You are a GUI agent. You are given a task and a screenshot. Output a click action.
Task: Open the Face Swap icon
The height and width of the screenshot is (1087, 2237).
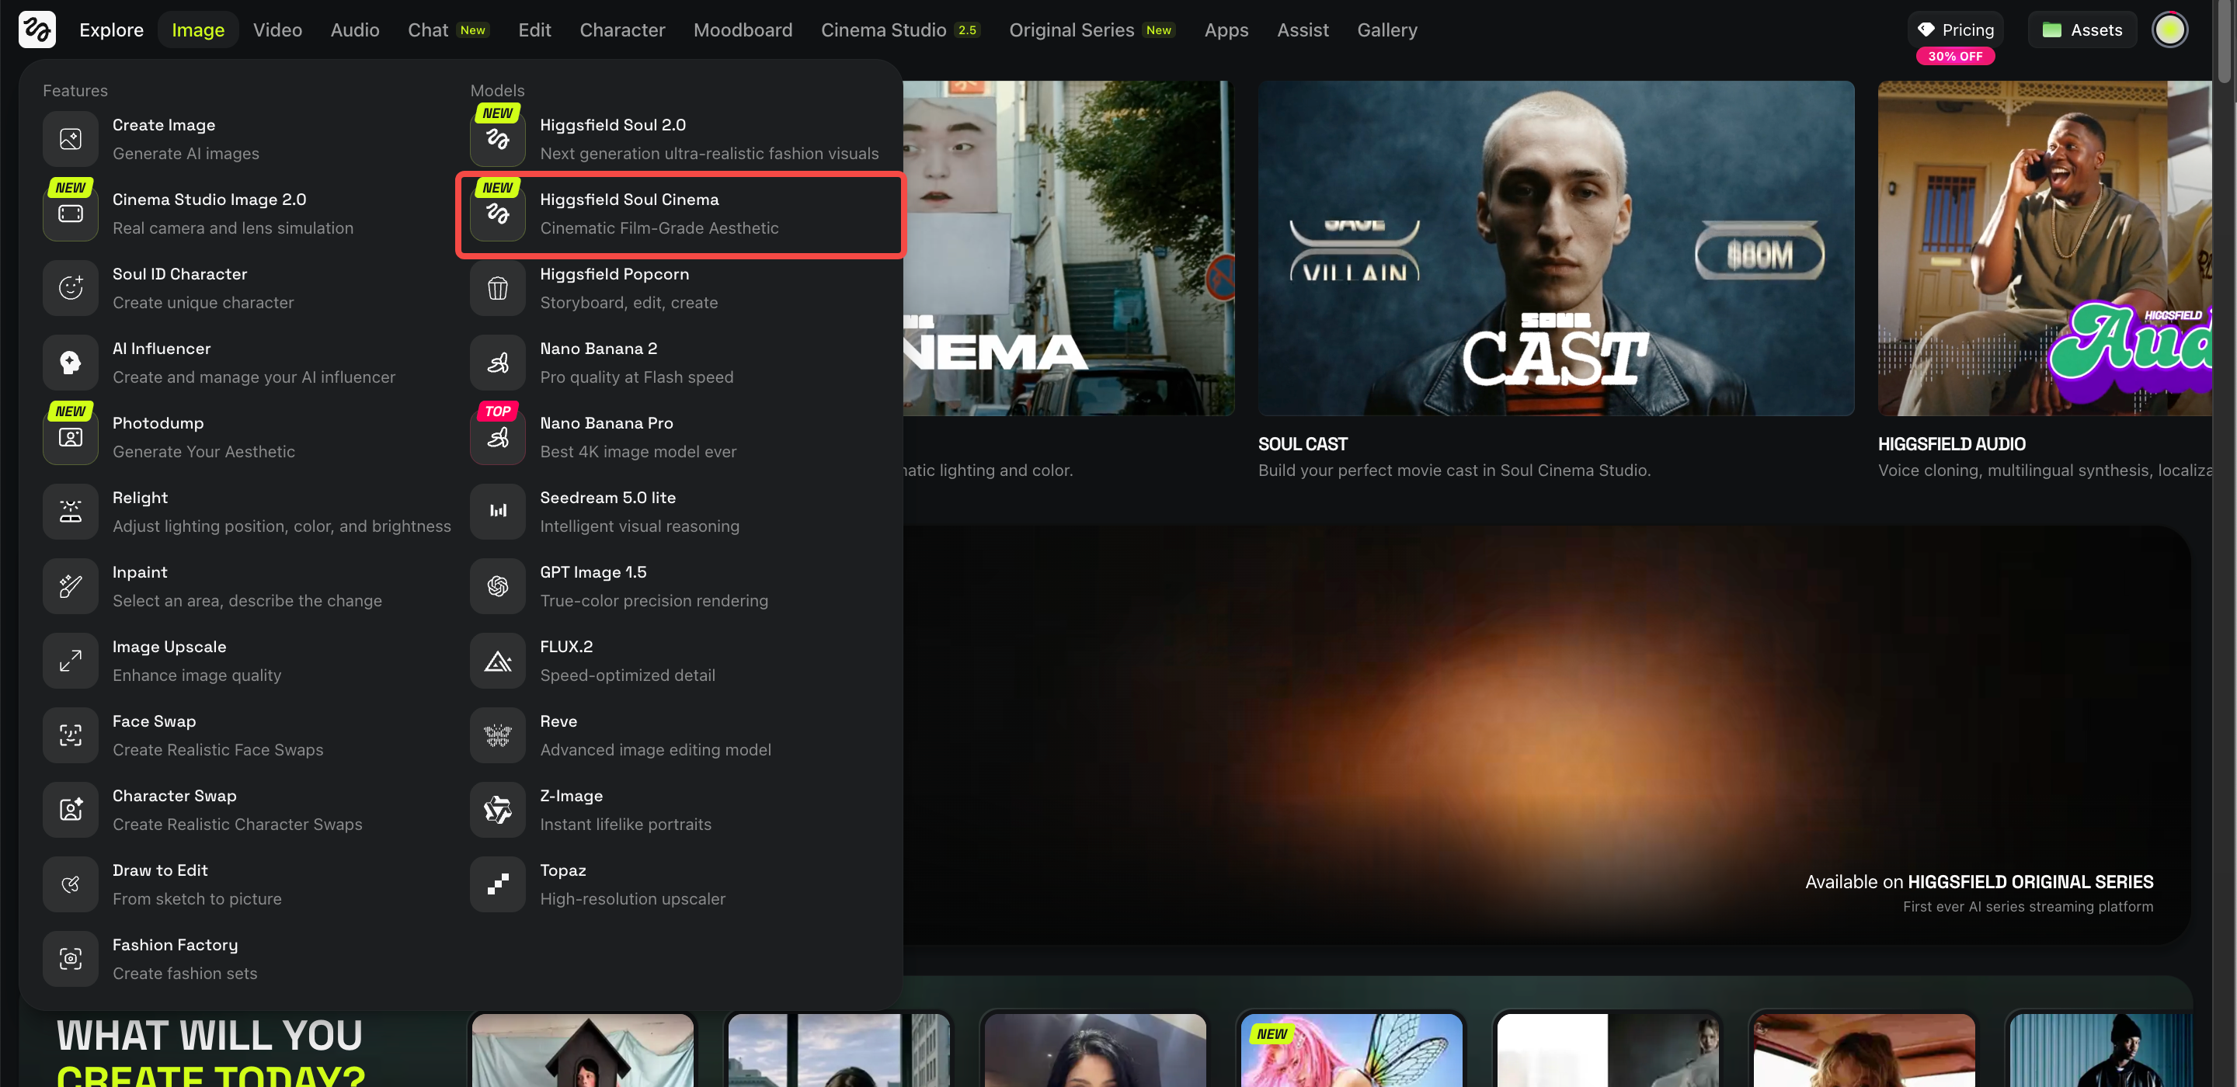71,735
